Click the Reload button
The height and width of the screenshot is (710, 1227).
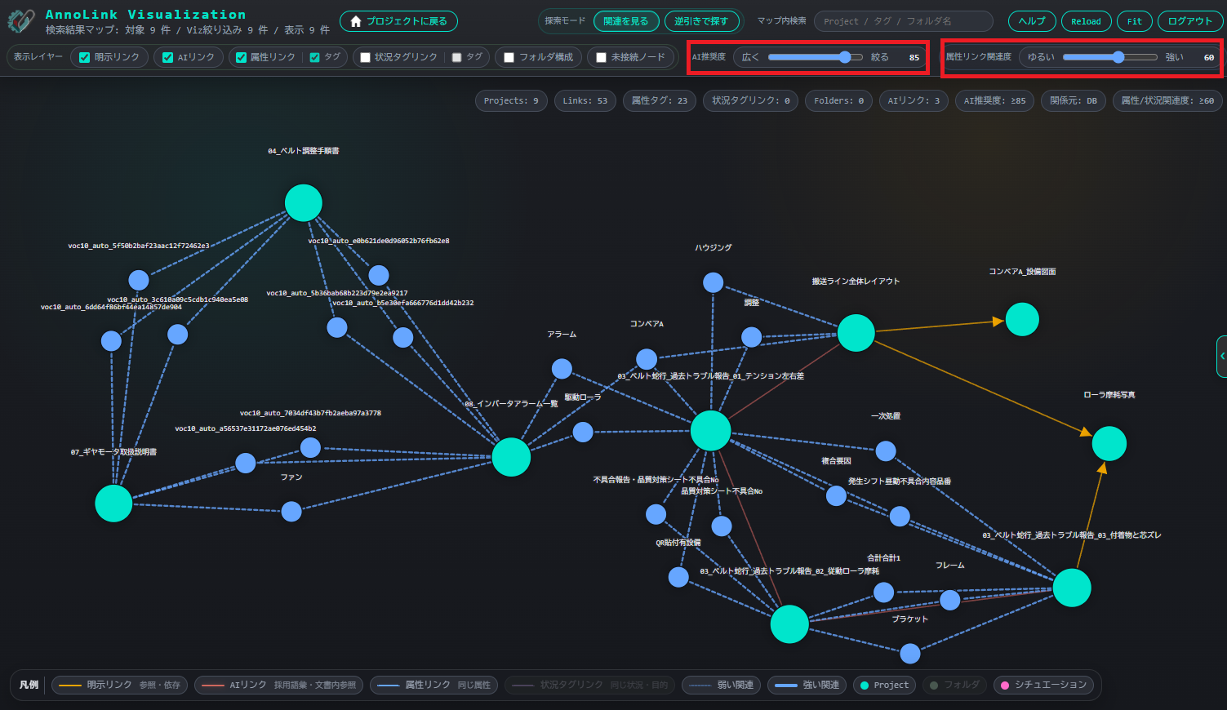point(1086,21)
